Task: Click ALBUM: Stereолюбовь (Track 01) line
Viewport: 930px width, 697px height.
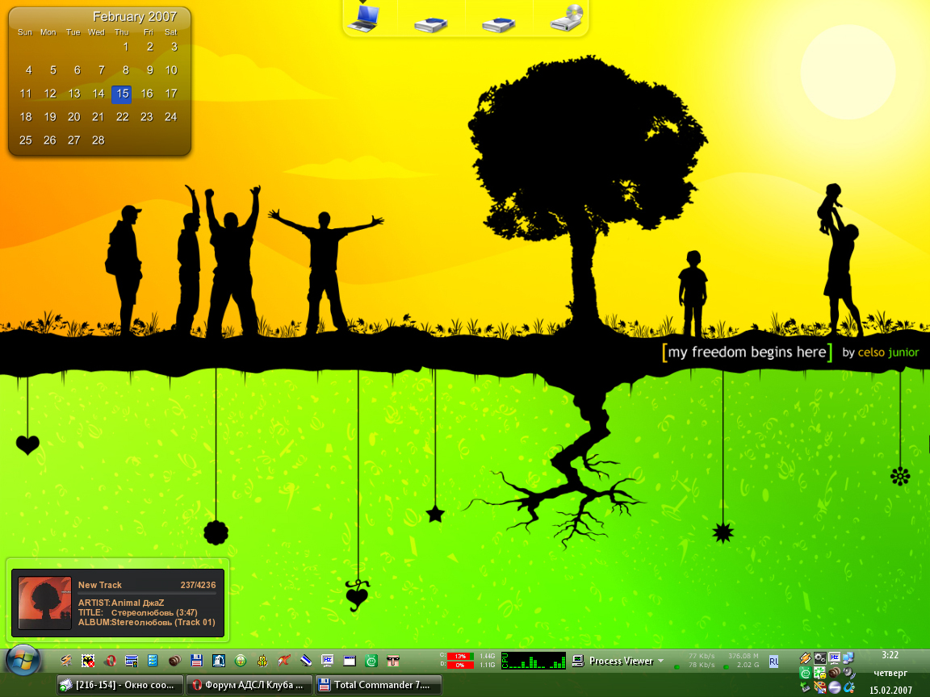Action: pos(146,622)
